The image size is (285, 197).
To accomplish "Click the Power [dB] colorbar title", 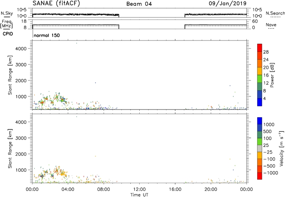I will [272, 75].
